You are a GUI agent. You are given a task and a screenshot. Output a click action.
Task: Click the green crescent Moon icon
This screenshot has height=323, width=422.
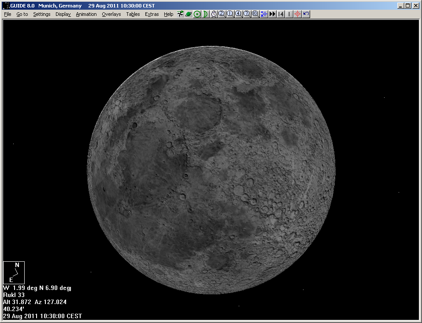pyautogui.click(x=205, y=14)
